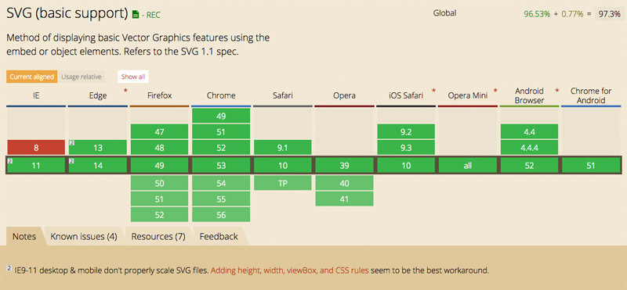Click note marker 2 on IE 11 cell
The width and height of the screenshot is (627, 290).
pos(9,162)
